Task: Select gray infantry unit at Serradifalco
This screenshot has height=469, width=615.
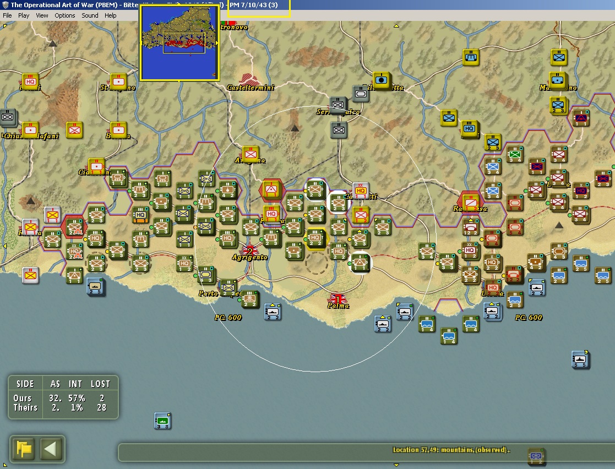Action: [x=338, y=105]
